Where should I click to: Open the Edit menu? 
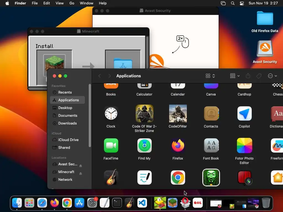tap(46, 3)
